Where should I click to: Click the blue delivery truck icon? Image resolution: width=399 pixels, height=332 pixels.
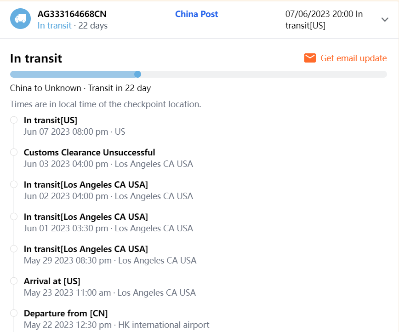[20, 19]
